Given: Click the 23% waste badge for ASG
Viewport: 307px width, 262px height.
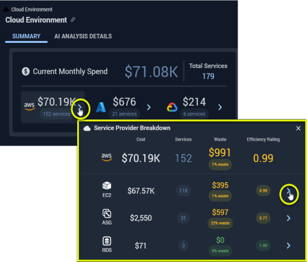Looking at the screenshot, I should 220,223.
